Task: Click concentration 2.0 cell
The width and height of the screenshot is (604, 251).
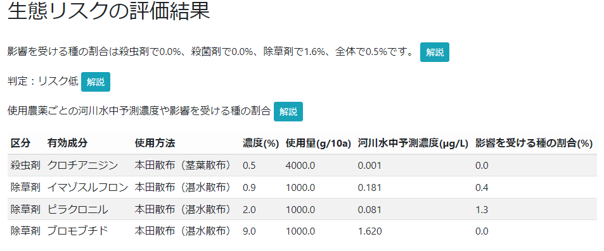Action: (x=249, y=209)
